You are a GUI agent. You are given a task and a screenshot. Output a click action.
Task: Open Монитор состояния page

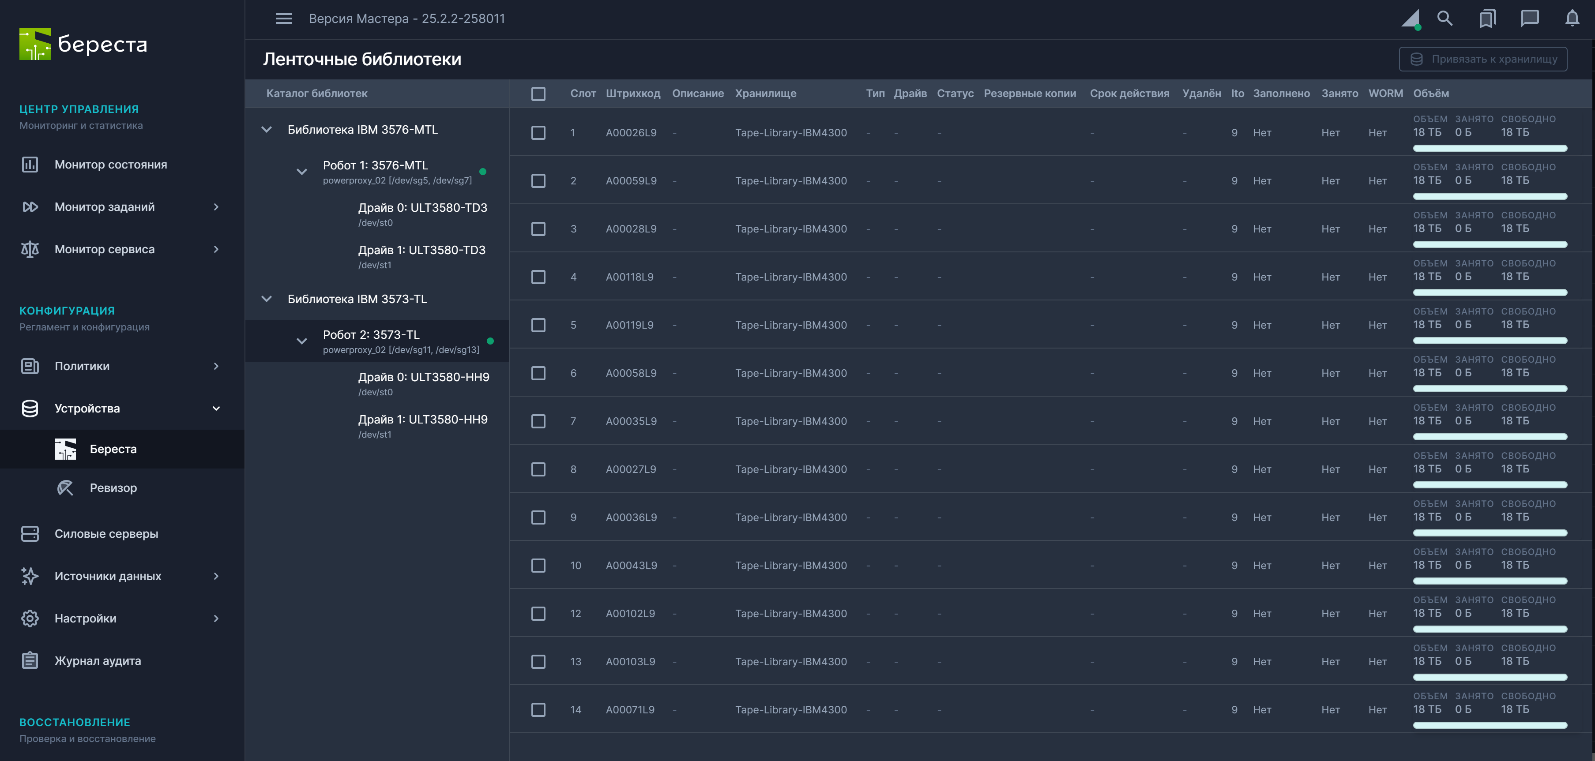coord(110,165)
